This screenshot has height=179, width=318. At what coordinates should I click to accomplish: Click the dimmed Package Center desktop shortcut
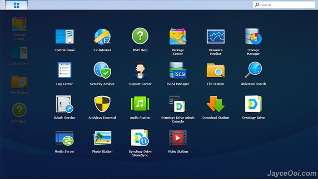[19, 29]
